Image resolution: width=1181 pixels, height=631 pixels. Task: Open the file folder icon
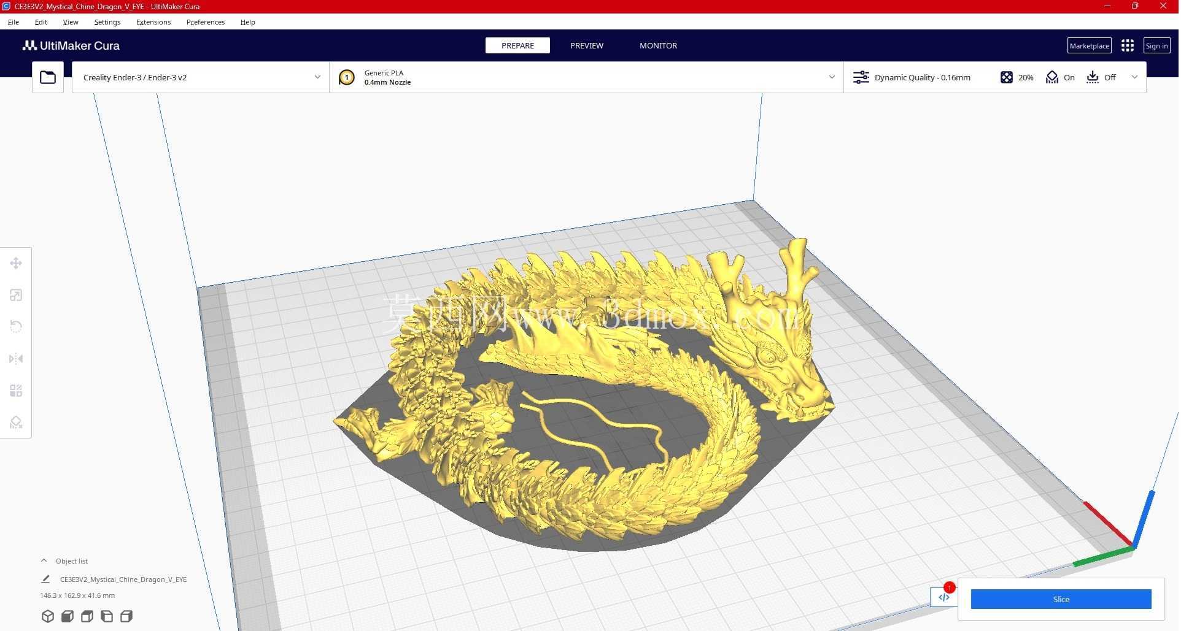pos(48,77)
